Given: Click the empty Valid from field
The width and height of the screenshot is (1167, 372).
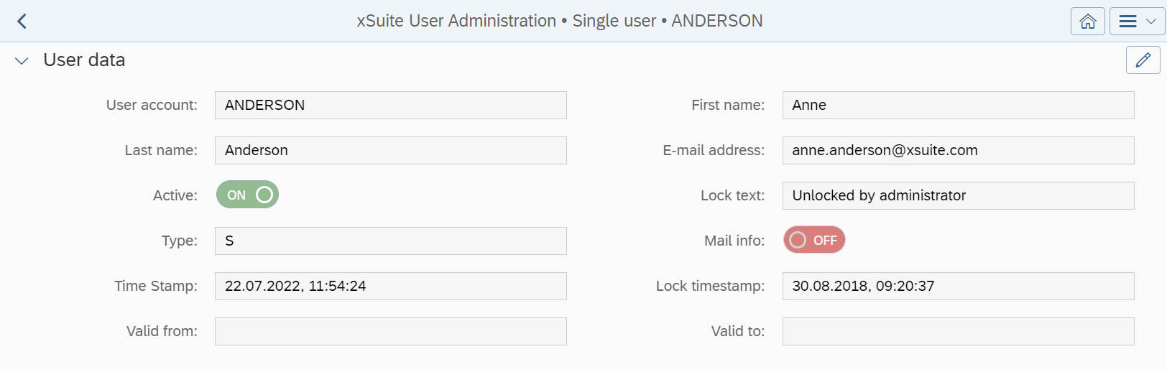Looking at the screenshot, I should pos(390,331).
